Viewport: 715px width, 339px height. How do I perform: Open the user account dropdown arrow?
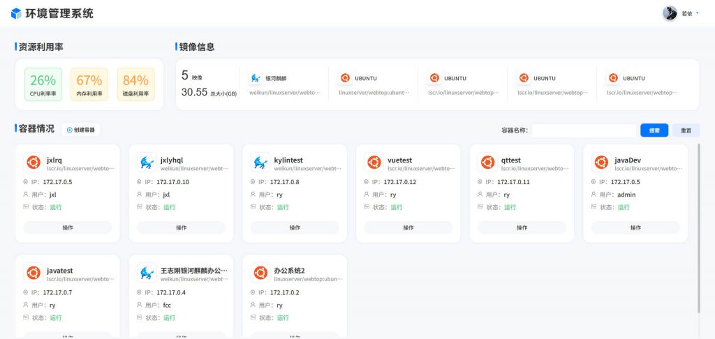pos(697,13)
